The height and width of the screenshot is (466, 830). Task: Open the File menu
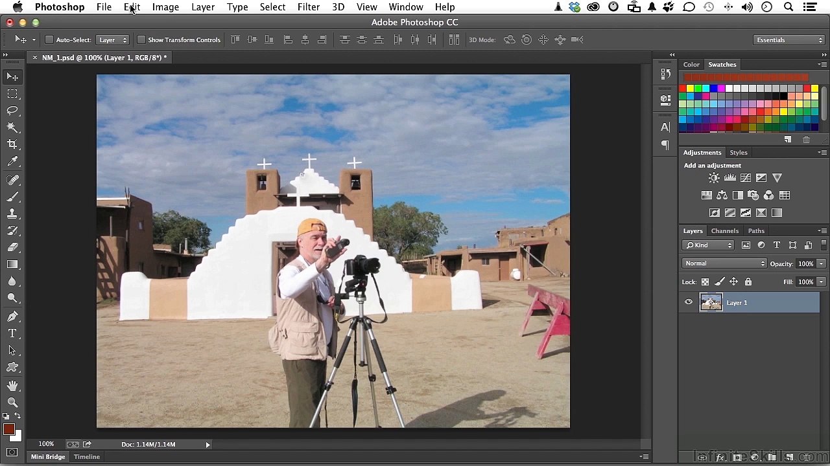(104, 7)
